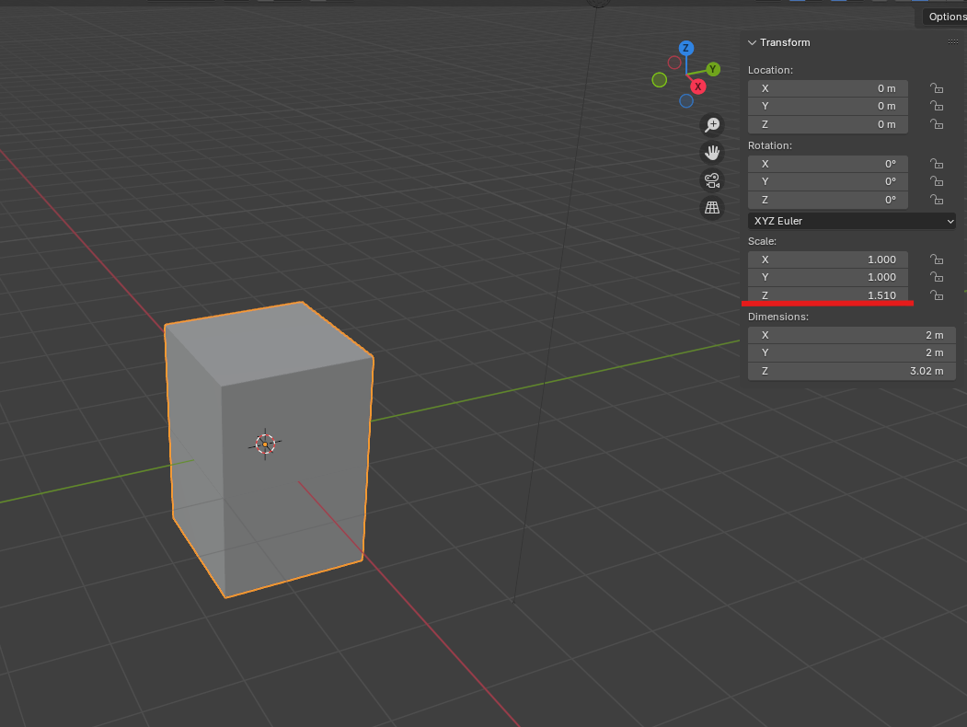Switch perspective/orthographic with the grid icon
This screenshot has height=727, width=967.
(712, 208)
